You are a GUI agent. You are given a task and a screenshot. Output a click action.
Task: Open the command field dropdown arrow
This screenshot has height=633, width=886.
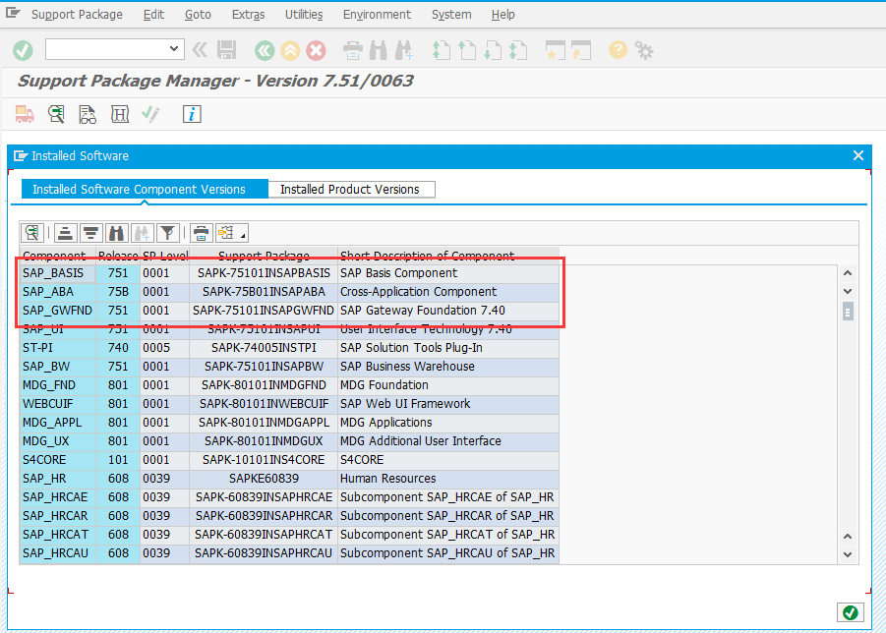[x=174, y=49]
